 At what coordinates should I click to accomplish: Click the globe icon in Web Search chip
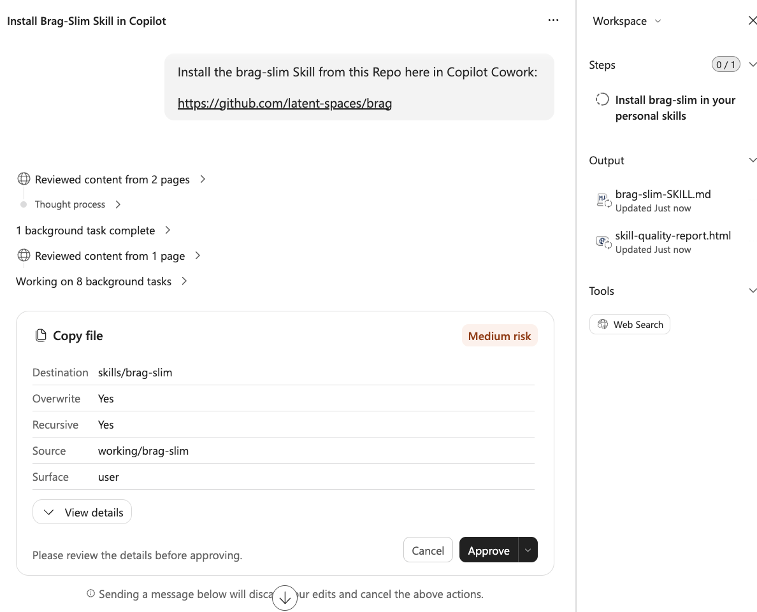pos(603,324)
